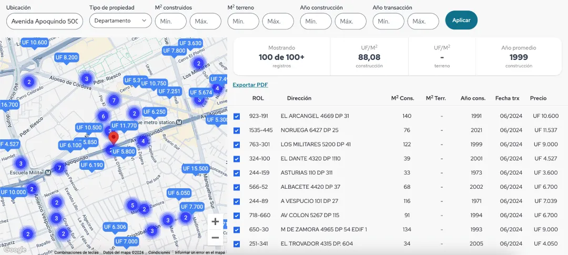This screenshot has width=568, height=255.
Task: Select the UF 8.200 map price marker
Action: tap(66, 57)
